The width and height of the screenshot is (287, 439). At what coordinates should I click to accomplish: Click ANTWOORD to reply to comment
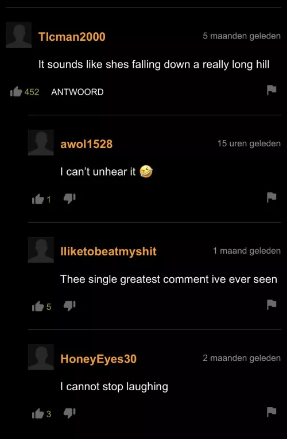pos(77,92)
